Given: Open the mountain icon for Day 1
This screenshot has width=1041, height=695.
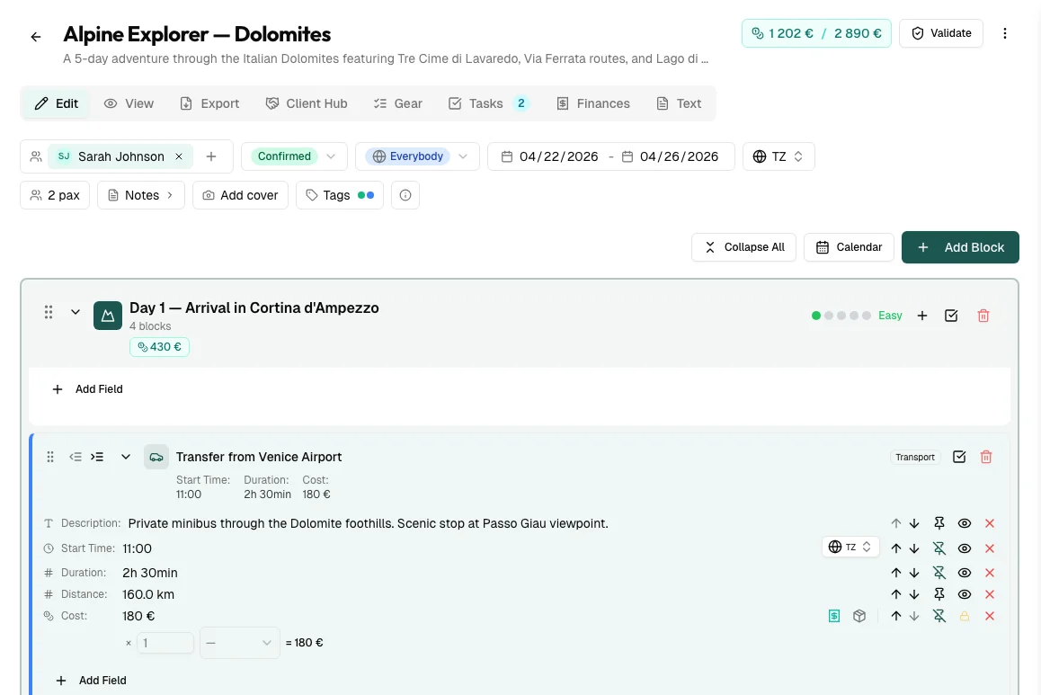Looking at the screenshot, I should (x=107, y=316).
